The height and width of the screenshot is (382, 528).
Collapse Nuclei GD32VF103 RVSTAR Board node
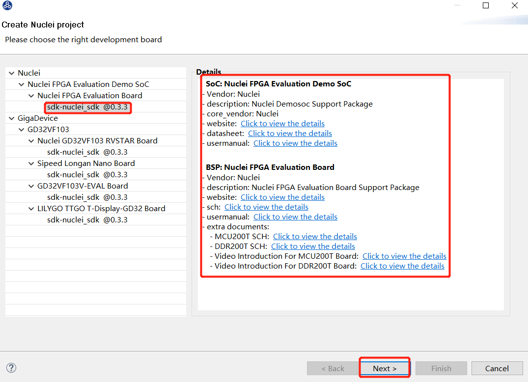coord(31,141)
